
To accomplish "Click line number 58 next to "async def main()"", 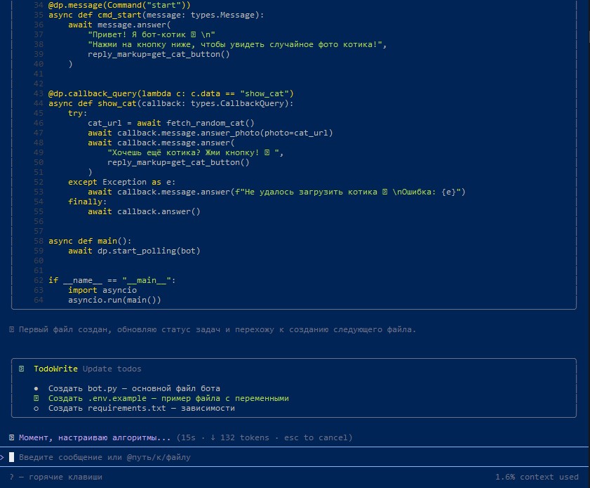I will 39,241.
